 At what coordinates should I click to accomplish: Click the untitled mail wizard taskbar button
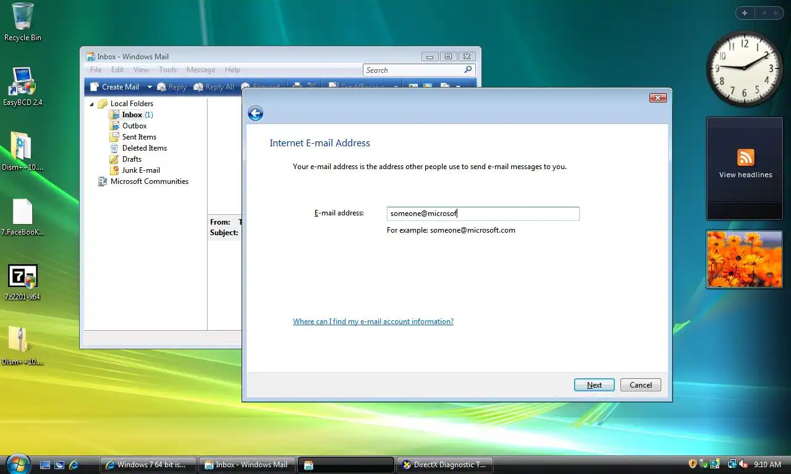[346, 465]
